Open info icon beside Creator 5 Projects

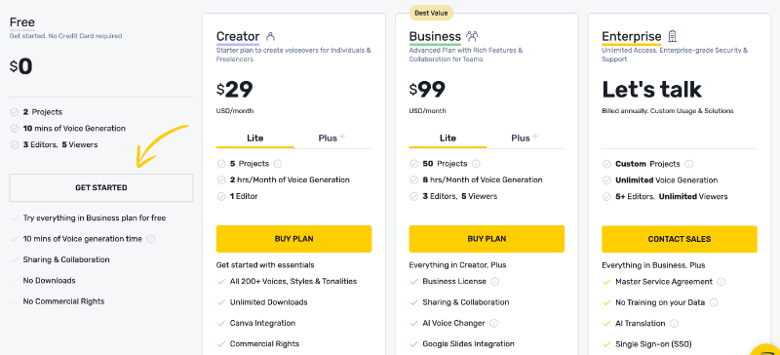(x=278, y=164)
